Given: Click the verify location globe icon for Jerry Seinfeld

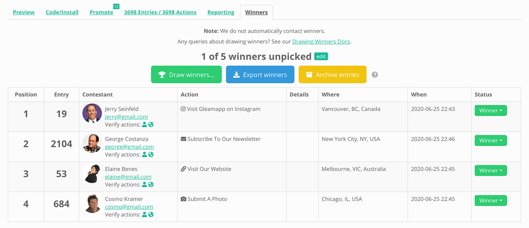Looking at the screenshot, I should 151,125.
